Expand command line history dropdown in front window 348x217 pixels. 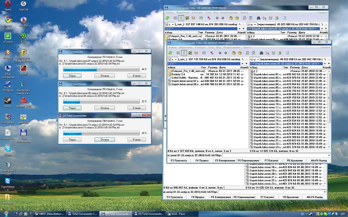[x=329, y=156]
